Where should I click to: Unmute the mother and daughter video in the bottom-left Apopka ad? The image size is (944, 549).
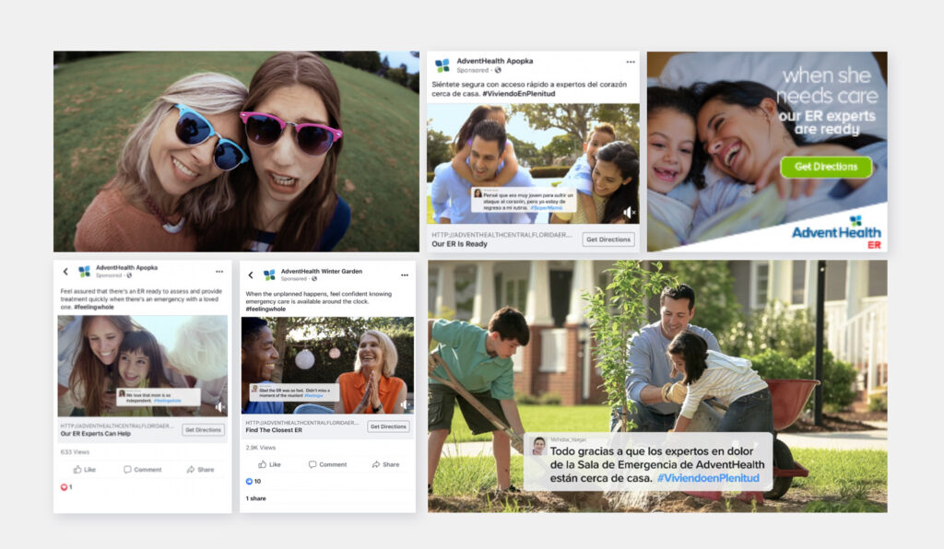coord(219,406)
